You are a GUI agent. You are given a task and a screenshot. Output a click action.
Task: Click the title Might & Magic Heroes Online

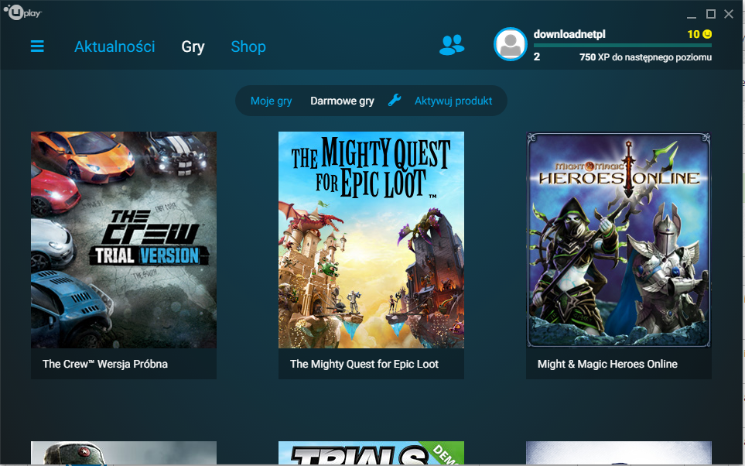click(607, 364)
